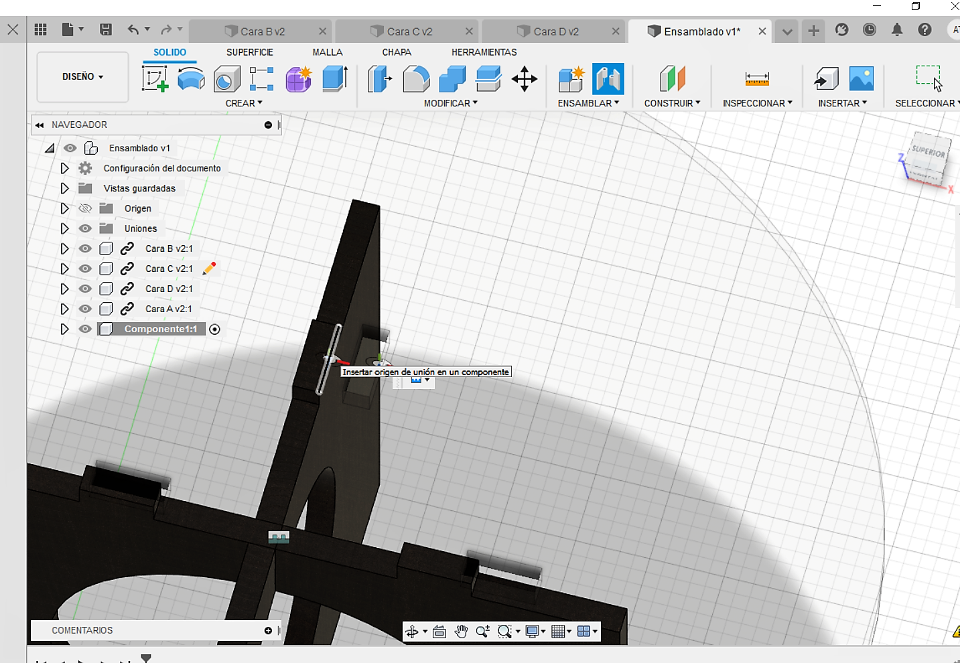The image size is (960, 663).
Task: Expand Configuración del documento node
Action: (64, 168)
